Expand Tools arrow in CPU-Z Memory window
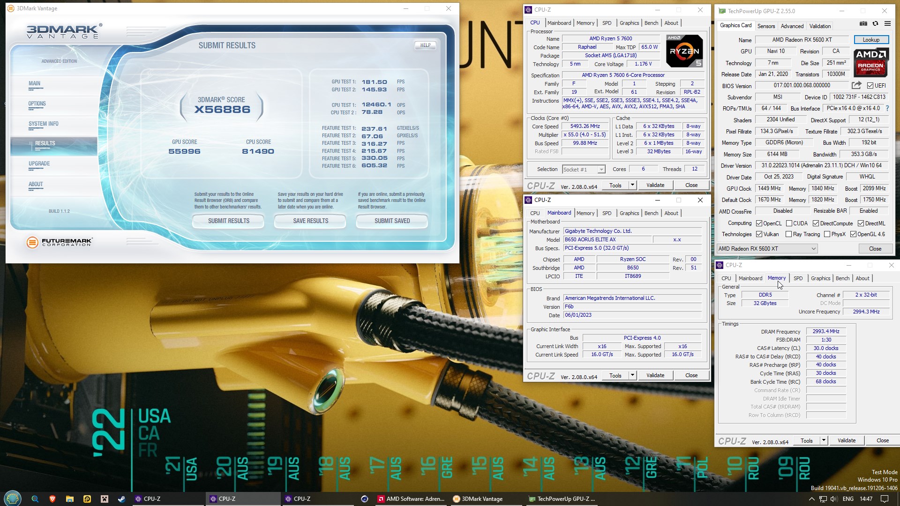 [x=823, y=440]
